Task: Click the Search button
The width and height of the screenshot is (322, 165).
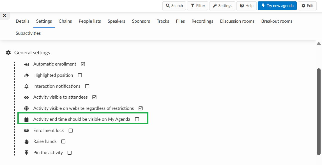Action: pyautogui.click(x=174, y=6)
